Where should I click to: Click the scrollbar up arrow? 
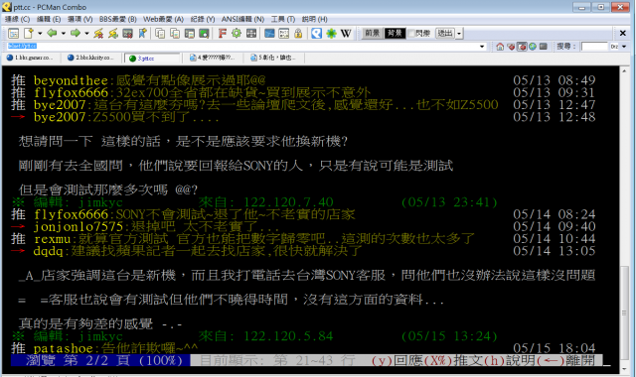click(x=625, y=70)
